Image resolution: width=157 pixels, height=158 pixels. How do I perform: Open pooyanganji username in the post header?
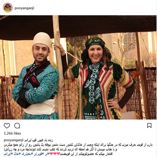pyautogui.click(x=24, y=8)
